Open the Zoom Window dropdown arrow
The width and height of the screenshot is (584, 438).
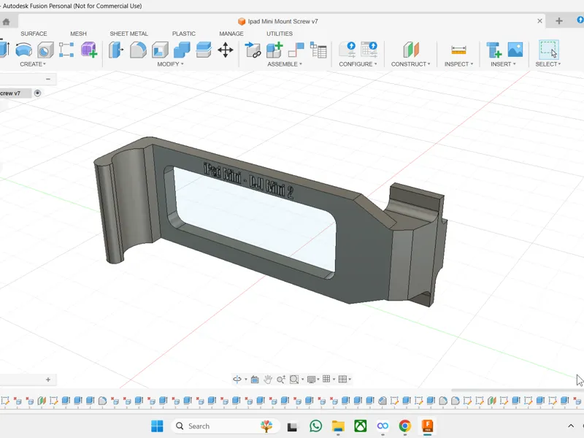[x=302, y=380]
